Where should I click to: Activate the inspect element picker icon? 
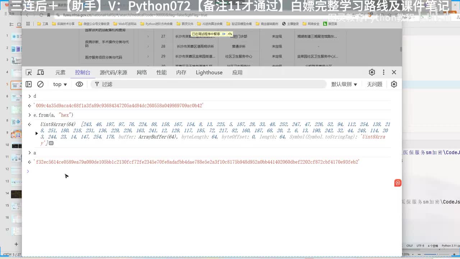tap(29, 72)
